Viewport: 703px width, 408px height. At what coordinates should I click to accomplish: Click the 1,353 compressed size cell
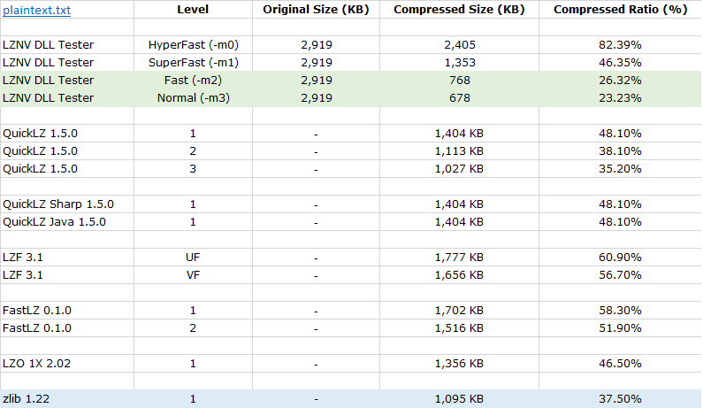(x=459, y=62)
